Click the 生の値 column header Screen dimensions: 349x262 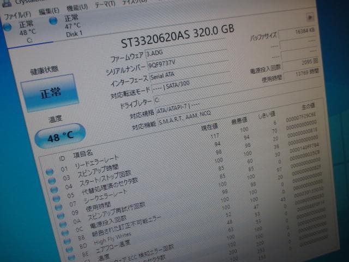308,106
